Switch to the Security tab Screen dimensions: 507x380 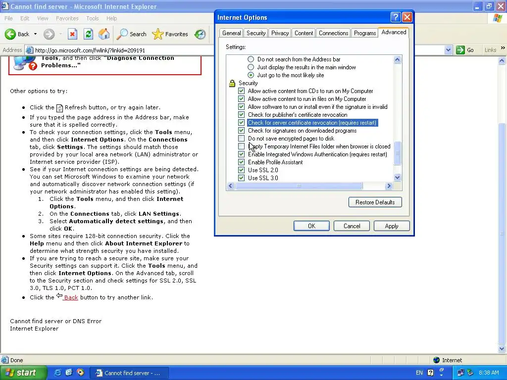(256, 33)
